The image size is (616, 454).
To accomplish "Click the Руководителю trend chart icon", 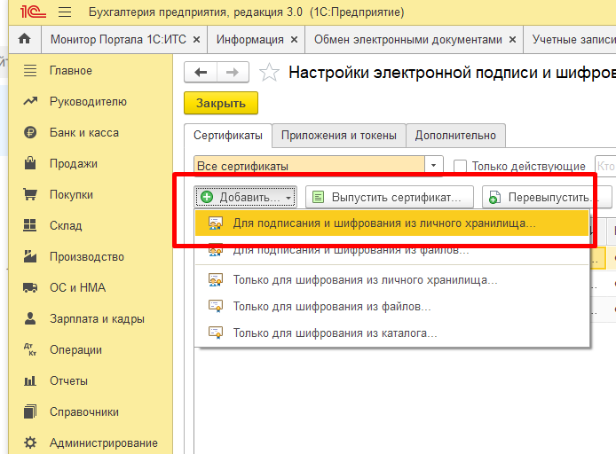I will [x=30, y=101].
